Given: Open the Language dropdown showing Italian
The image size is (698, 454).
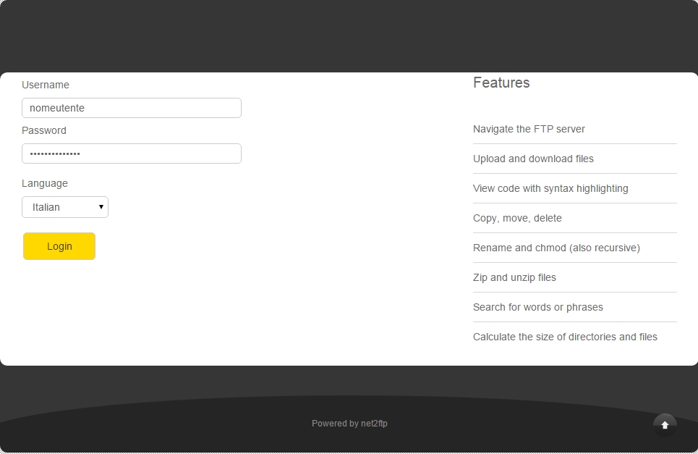Looking at the screenshot, I should coord(65,207).
